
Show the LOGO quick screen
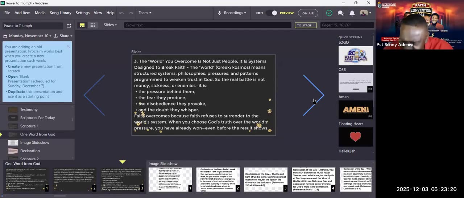coord(355,56)
